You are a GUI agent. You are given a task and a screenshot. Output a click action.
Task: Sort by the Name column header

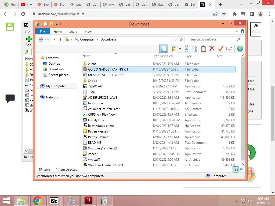[87, 56]
